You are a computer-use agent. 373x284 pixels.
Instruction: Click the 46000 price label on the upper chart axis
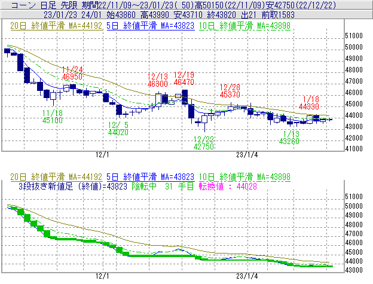click(354, 93)
